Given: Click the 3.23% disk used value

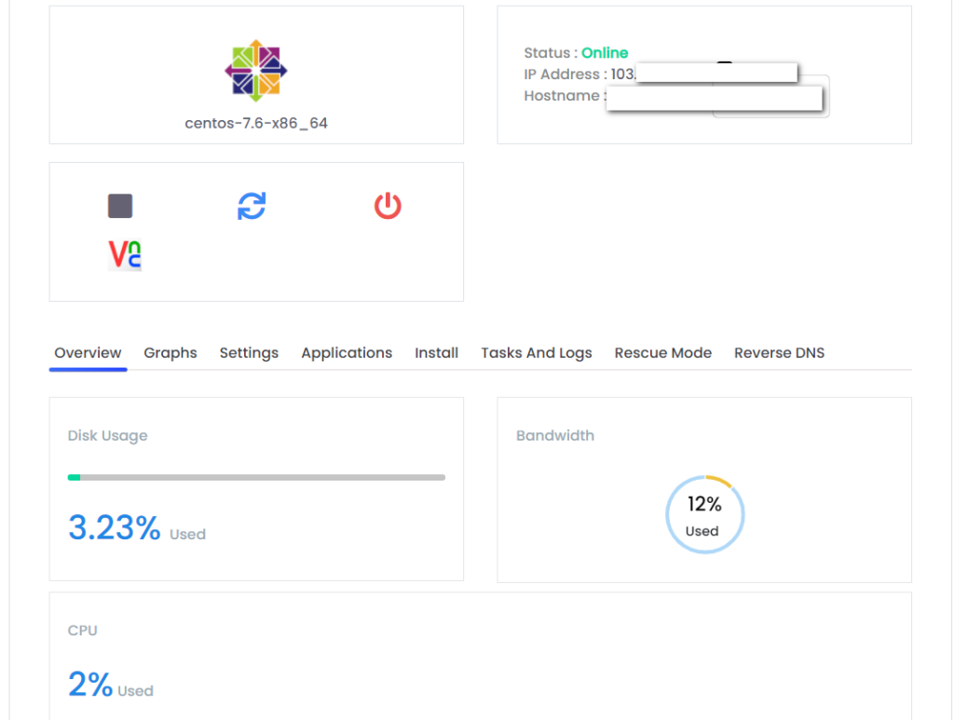Looking at the screenshot, I should point(115,528).
